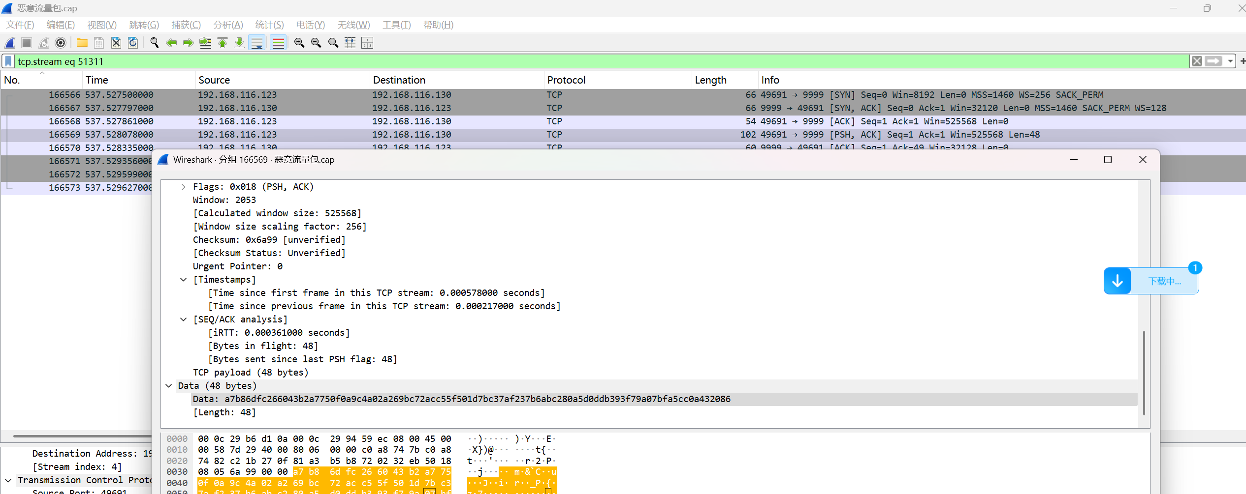Collapse the [Timestamps] section
Screen dimensions: 1246x494
183,280
